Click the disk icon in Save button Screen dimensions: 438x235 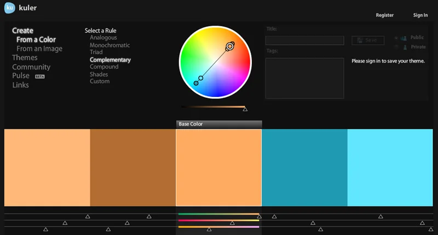[360, 41]
